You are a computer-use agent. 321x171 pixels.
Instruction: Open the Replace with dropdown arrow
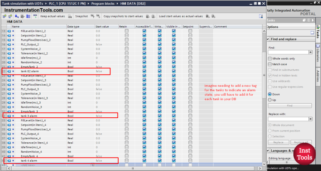pyautogui.click(x=310, y=119)
